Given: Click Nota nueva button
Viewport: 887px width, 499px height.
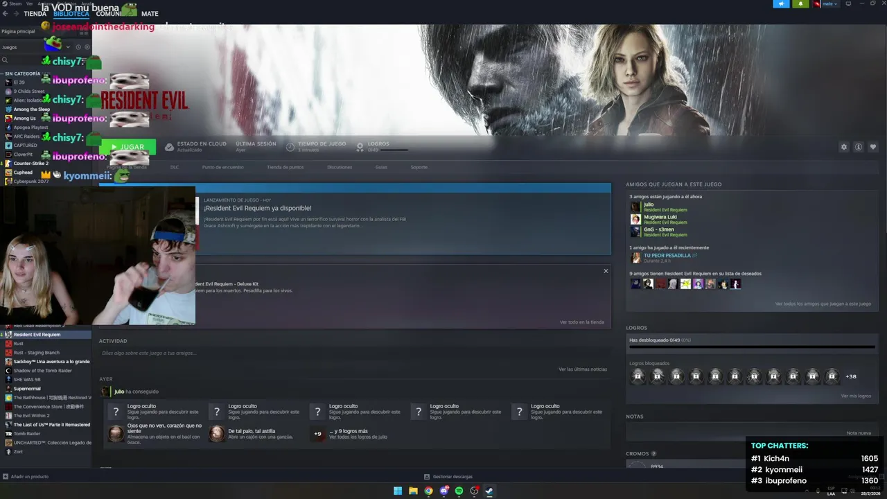Looking at the screenshot, I should click(859, 433).
